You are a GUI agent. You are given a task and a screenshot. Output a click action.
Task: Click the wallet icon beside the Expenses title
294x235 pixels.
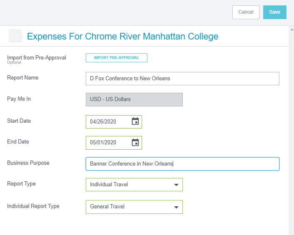pyautogui.click(x=15, y=36)
